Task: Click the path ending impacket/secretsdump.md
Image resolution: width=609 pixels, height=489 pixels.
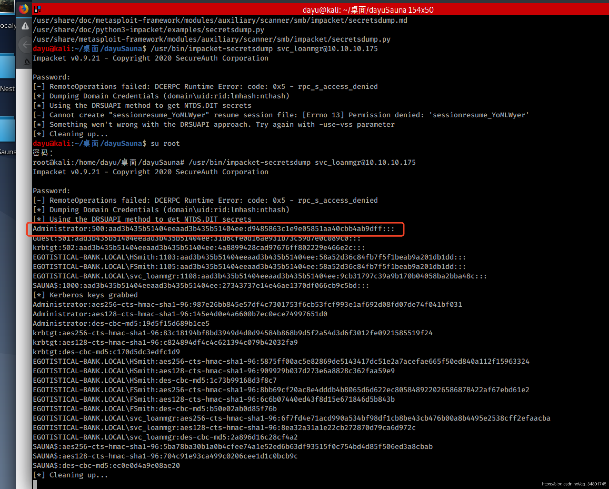Action: click(x=220, y=20)
